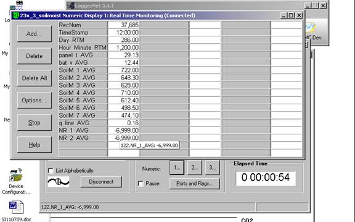Click the Numeric Display window title icon
Screen dimensions: 355x222
[15, 15]
